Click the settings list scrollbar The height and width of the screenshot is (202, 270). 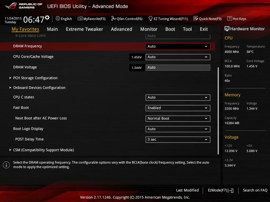pos(218,111)
